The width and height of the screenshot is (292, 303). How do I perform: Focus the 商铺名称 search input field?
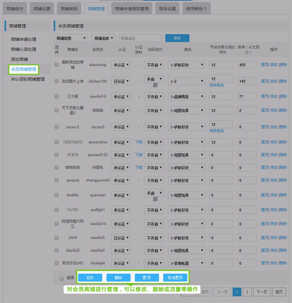click(x=140, y=38)
